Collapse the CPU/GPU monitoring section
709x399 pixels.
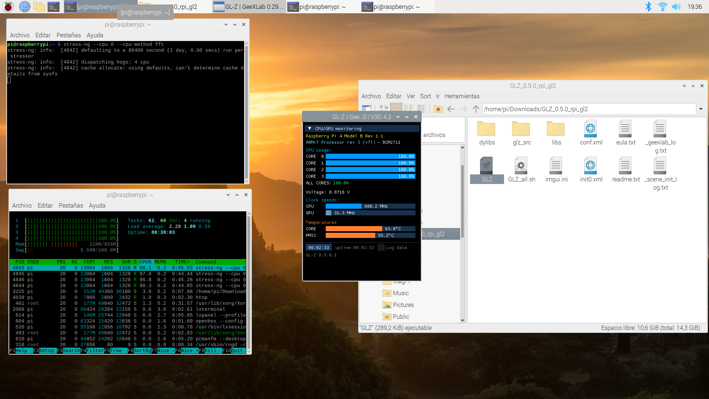309,129
